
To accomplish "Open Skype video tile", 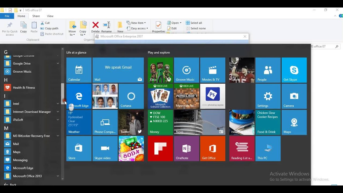I will (105, 149).
